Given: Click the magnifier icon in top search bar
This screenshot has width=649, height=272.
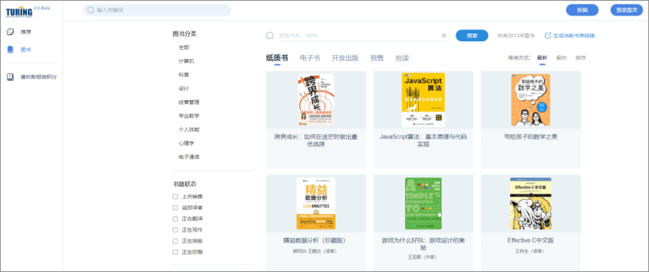Looking at the screenshot, I should [x=91, y=10].
